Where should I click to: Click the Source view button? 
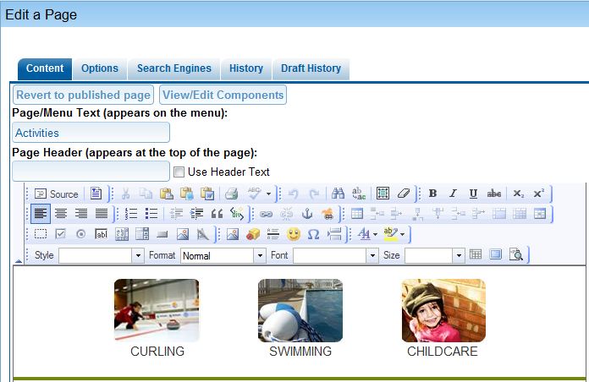click(x=56, y=194)
